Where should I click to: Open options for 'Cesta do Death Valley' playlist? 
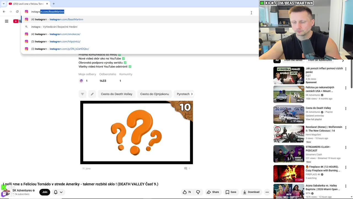346,108
